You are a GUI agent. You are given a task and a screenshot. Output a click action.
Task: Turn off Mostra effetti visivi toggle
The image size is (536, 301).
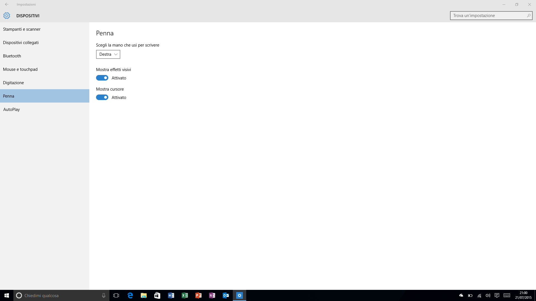102,78
